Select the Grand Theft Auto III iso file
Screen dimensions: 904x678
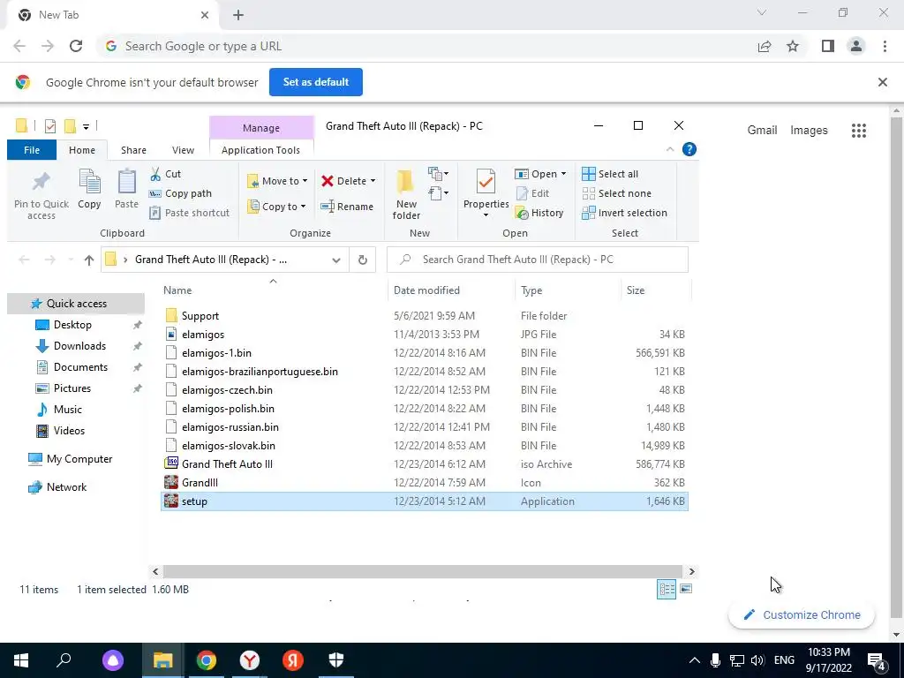click(x=425, y=464)
